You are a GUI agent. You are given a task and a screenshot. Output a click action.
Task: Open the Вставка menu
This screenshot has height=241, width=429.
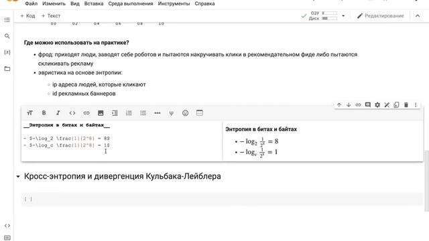tap(94, 3)
